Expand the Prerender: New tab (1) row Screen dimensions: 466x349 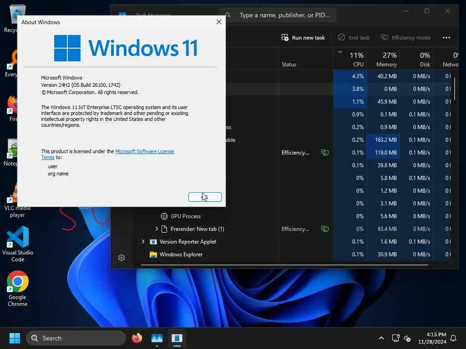pos(157,229)
